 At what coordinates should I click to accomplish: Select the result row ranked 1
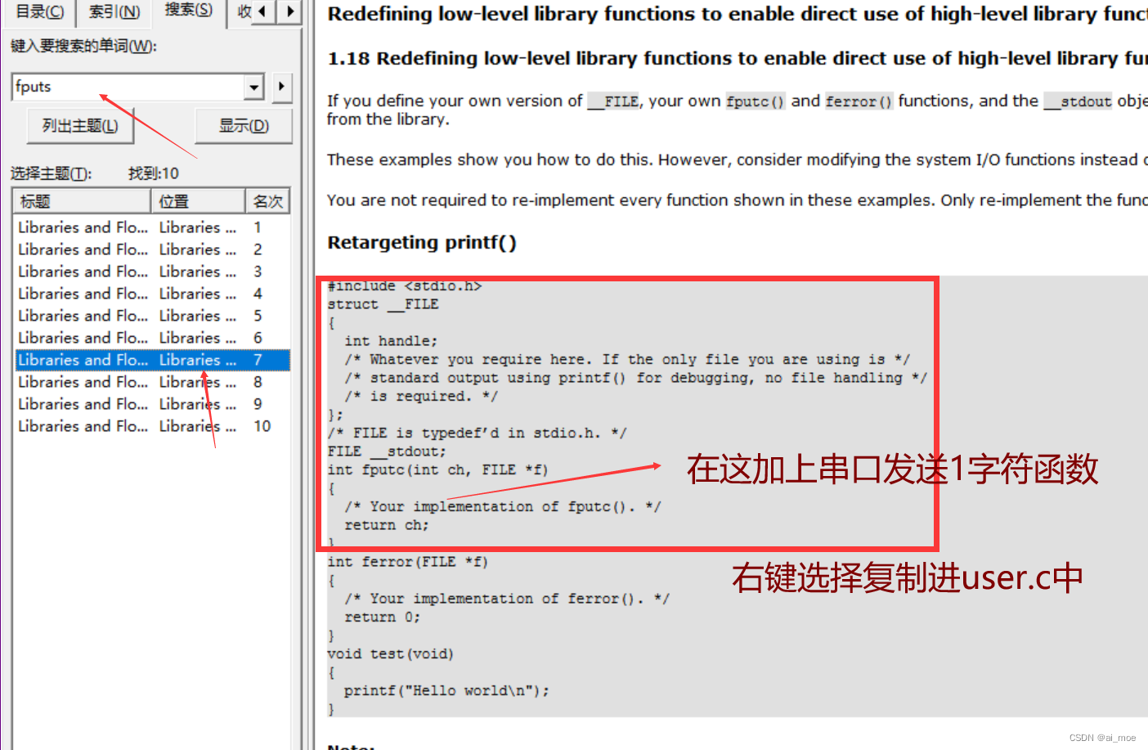pyautogui.click(x=152, y=227)
